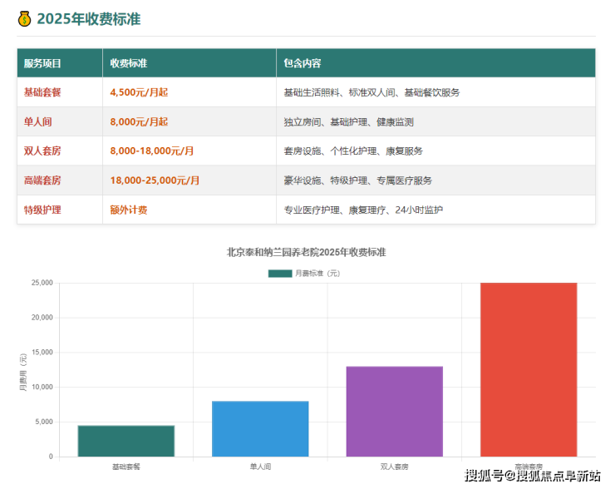The height and width of the screenshot is (489, 615).
Task: Click the money bag icon beside the title
Action: 24,18
